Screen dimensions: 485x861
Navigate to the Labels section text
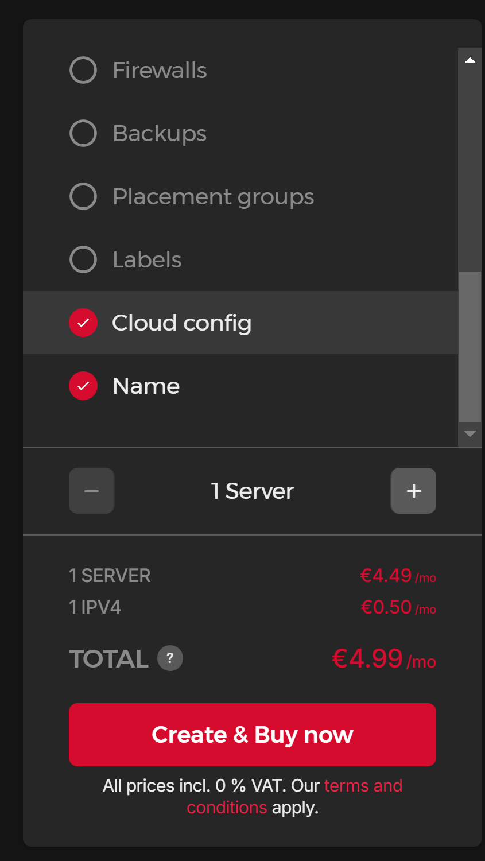coord(147,259)
